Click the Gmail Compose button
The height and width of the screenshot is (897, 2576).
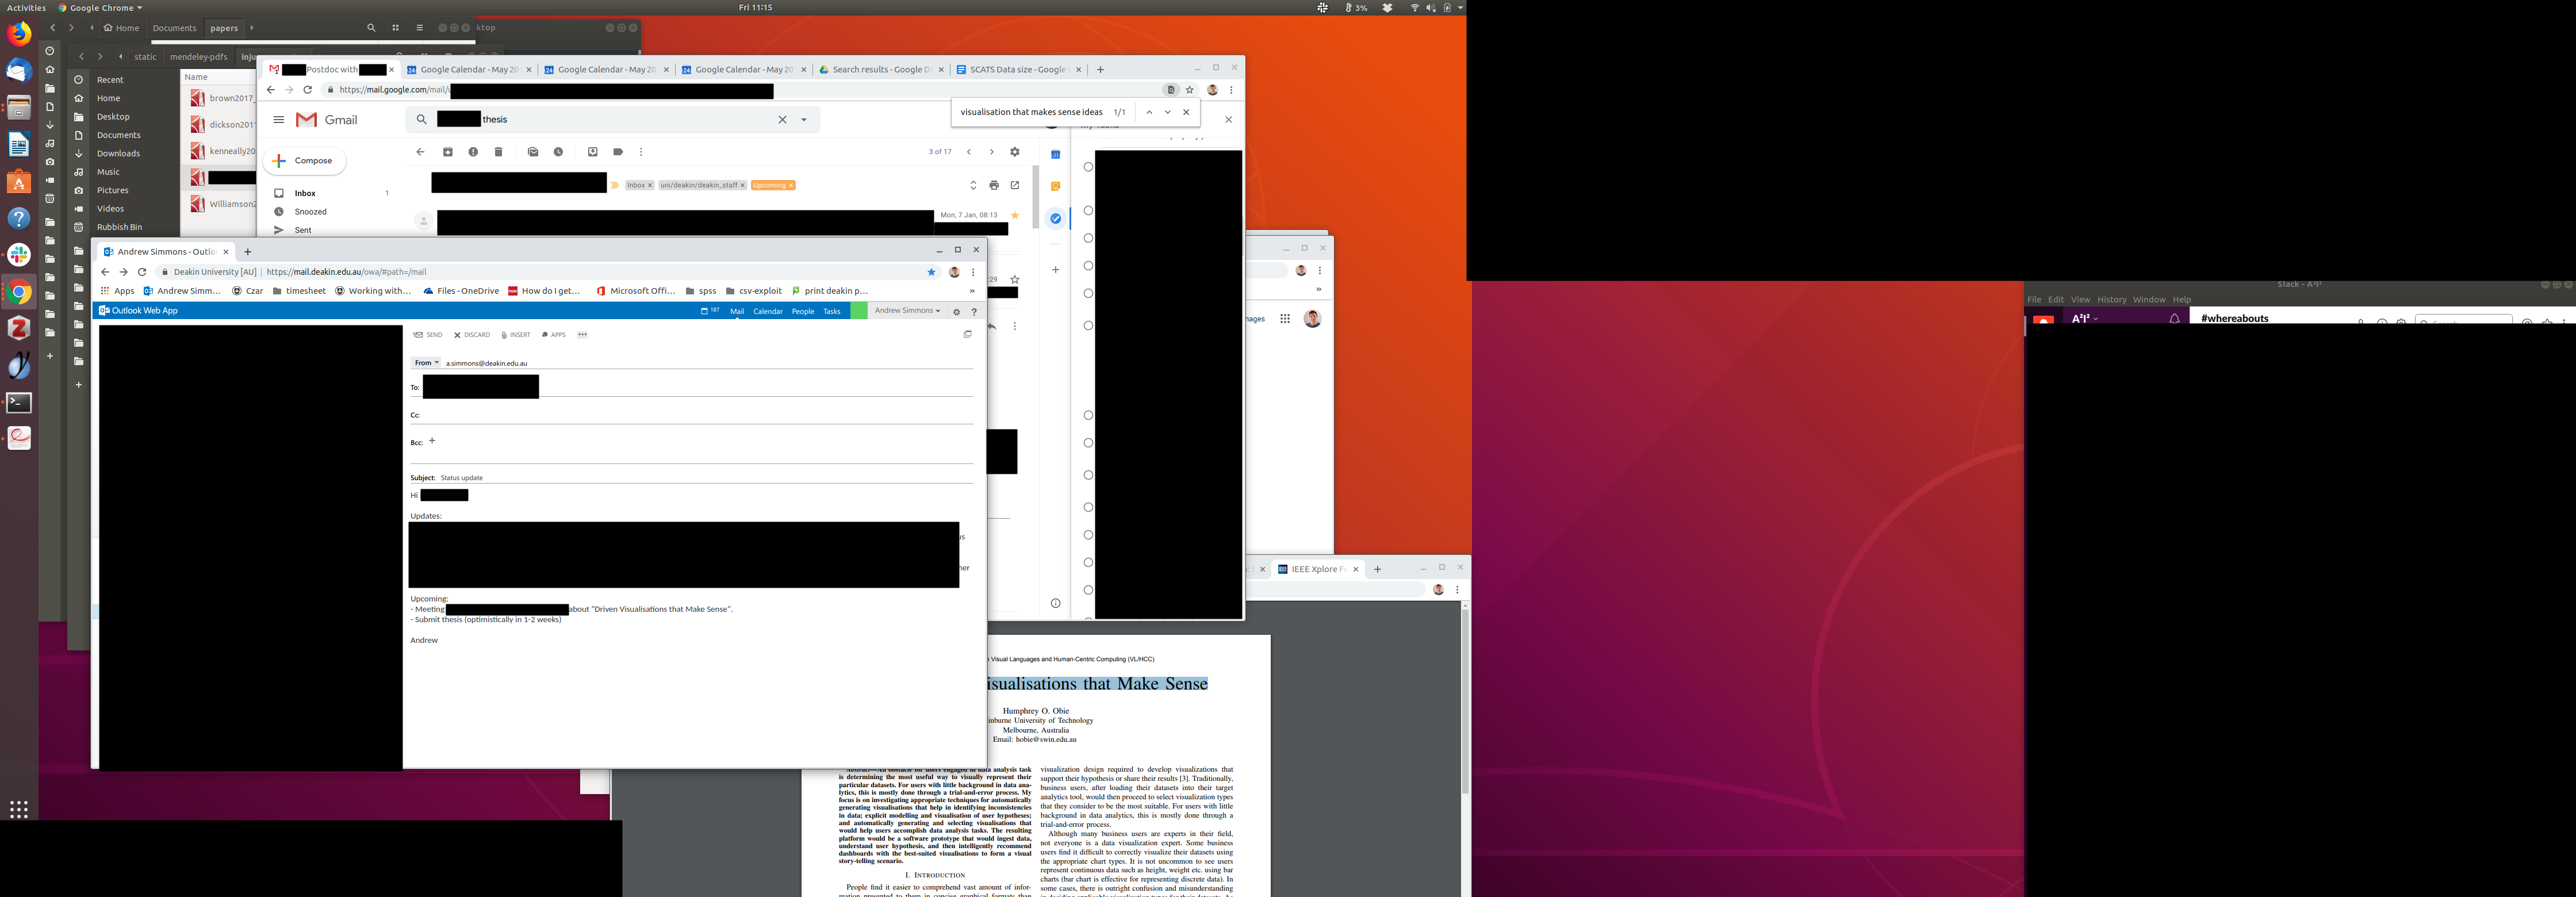coord(304,161)
